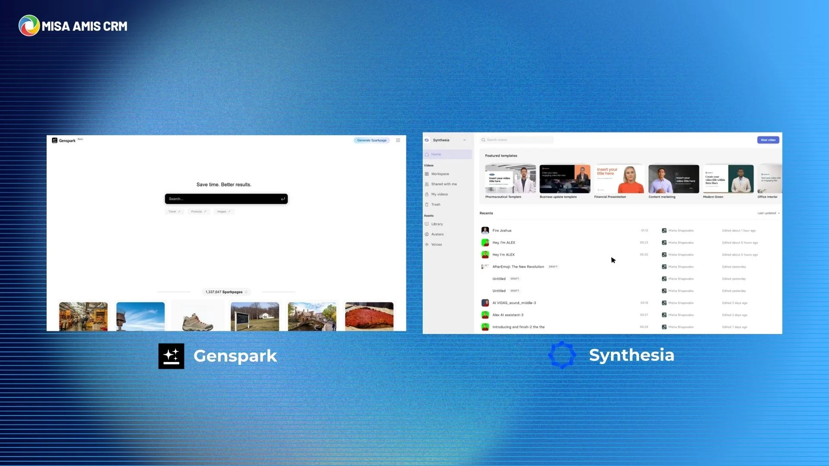Image resolution: width=829 pixels, height=466 pixels.
Task: Open the Modern Green template thumbnail
Action: pos(728,179)
